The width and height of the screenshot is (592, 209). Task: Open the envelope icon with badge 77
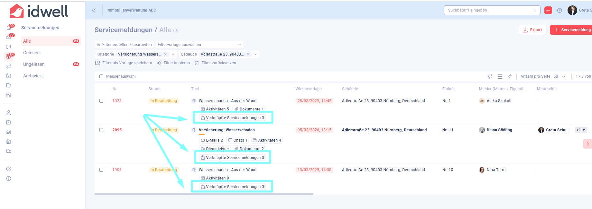[x=9, y=37]
